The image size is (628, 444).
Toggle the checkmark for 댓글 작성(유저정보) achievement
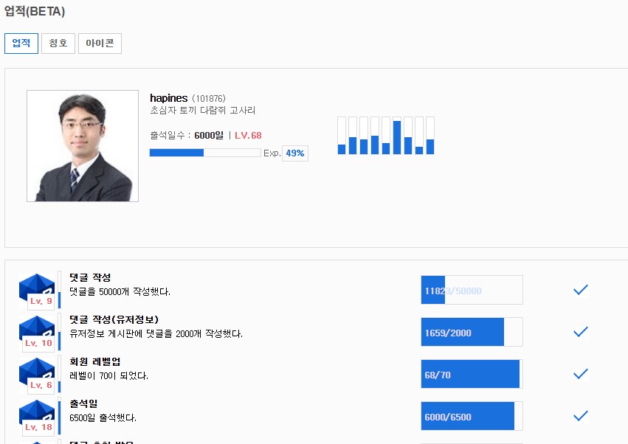pyautogui.click(x=581, y=332)
